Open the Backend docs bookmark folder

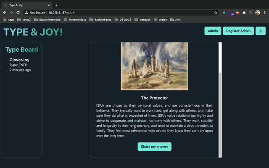point(100,20)
